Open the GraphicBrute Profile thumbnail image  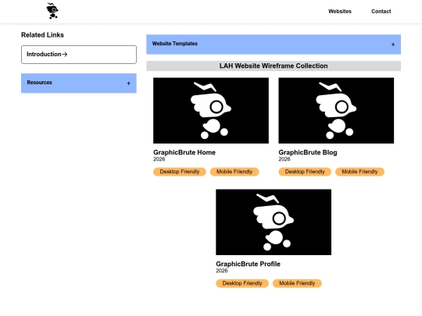[274, 222]
